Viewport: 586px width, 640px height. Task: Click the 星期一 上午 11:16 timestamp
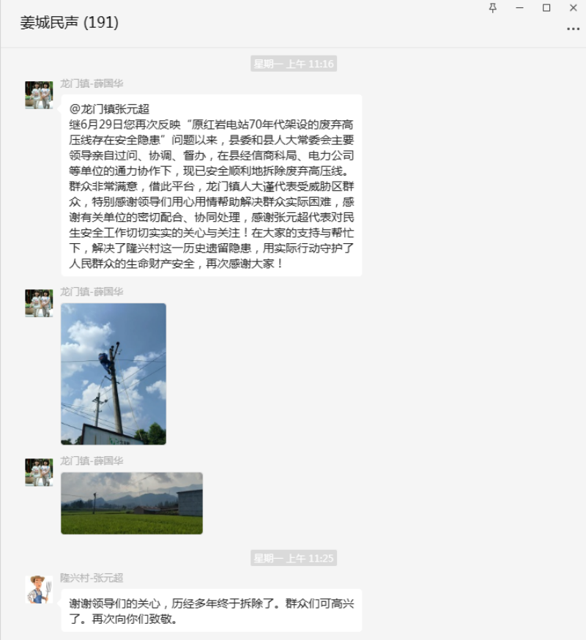tap(294, 64)
